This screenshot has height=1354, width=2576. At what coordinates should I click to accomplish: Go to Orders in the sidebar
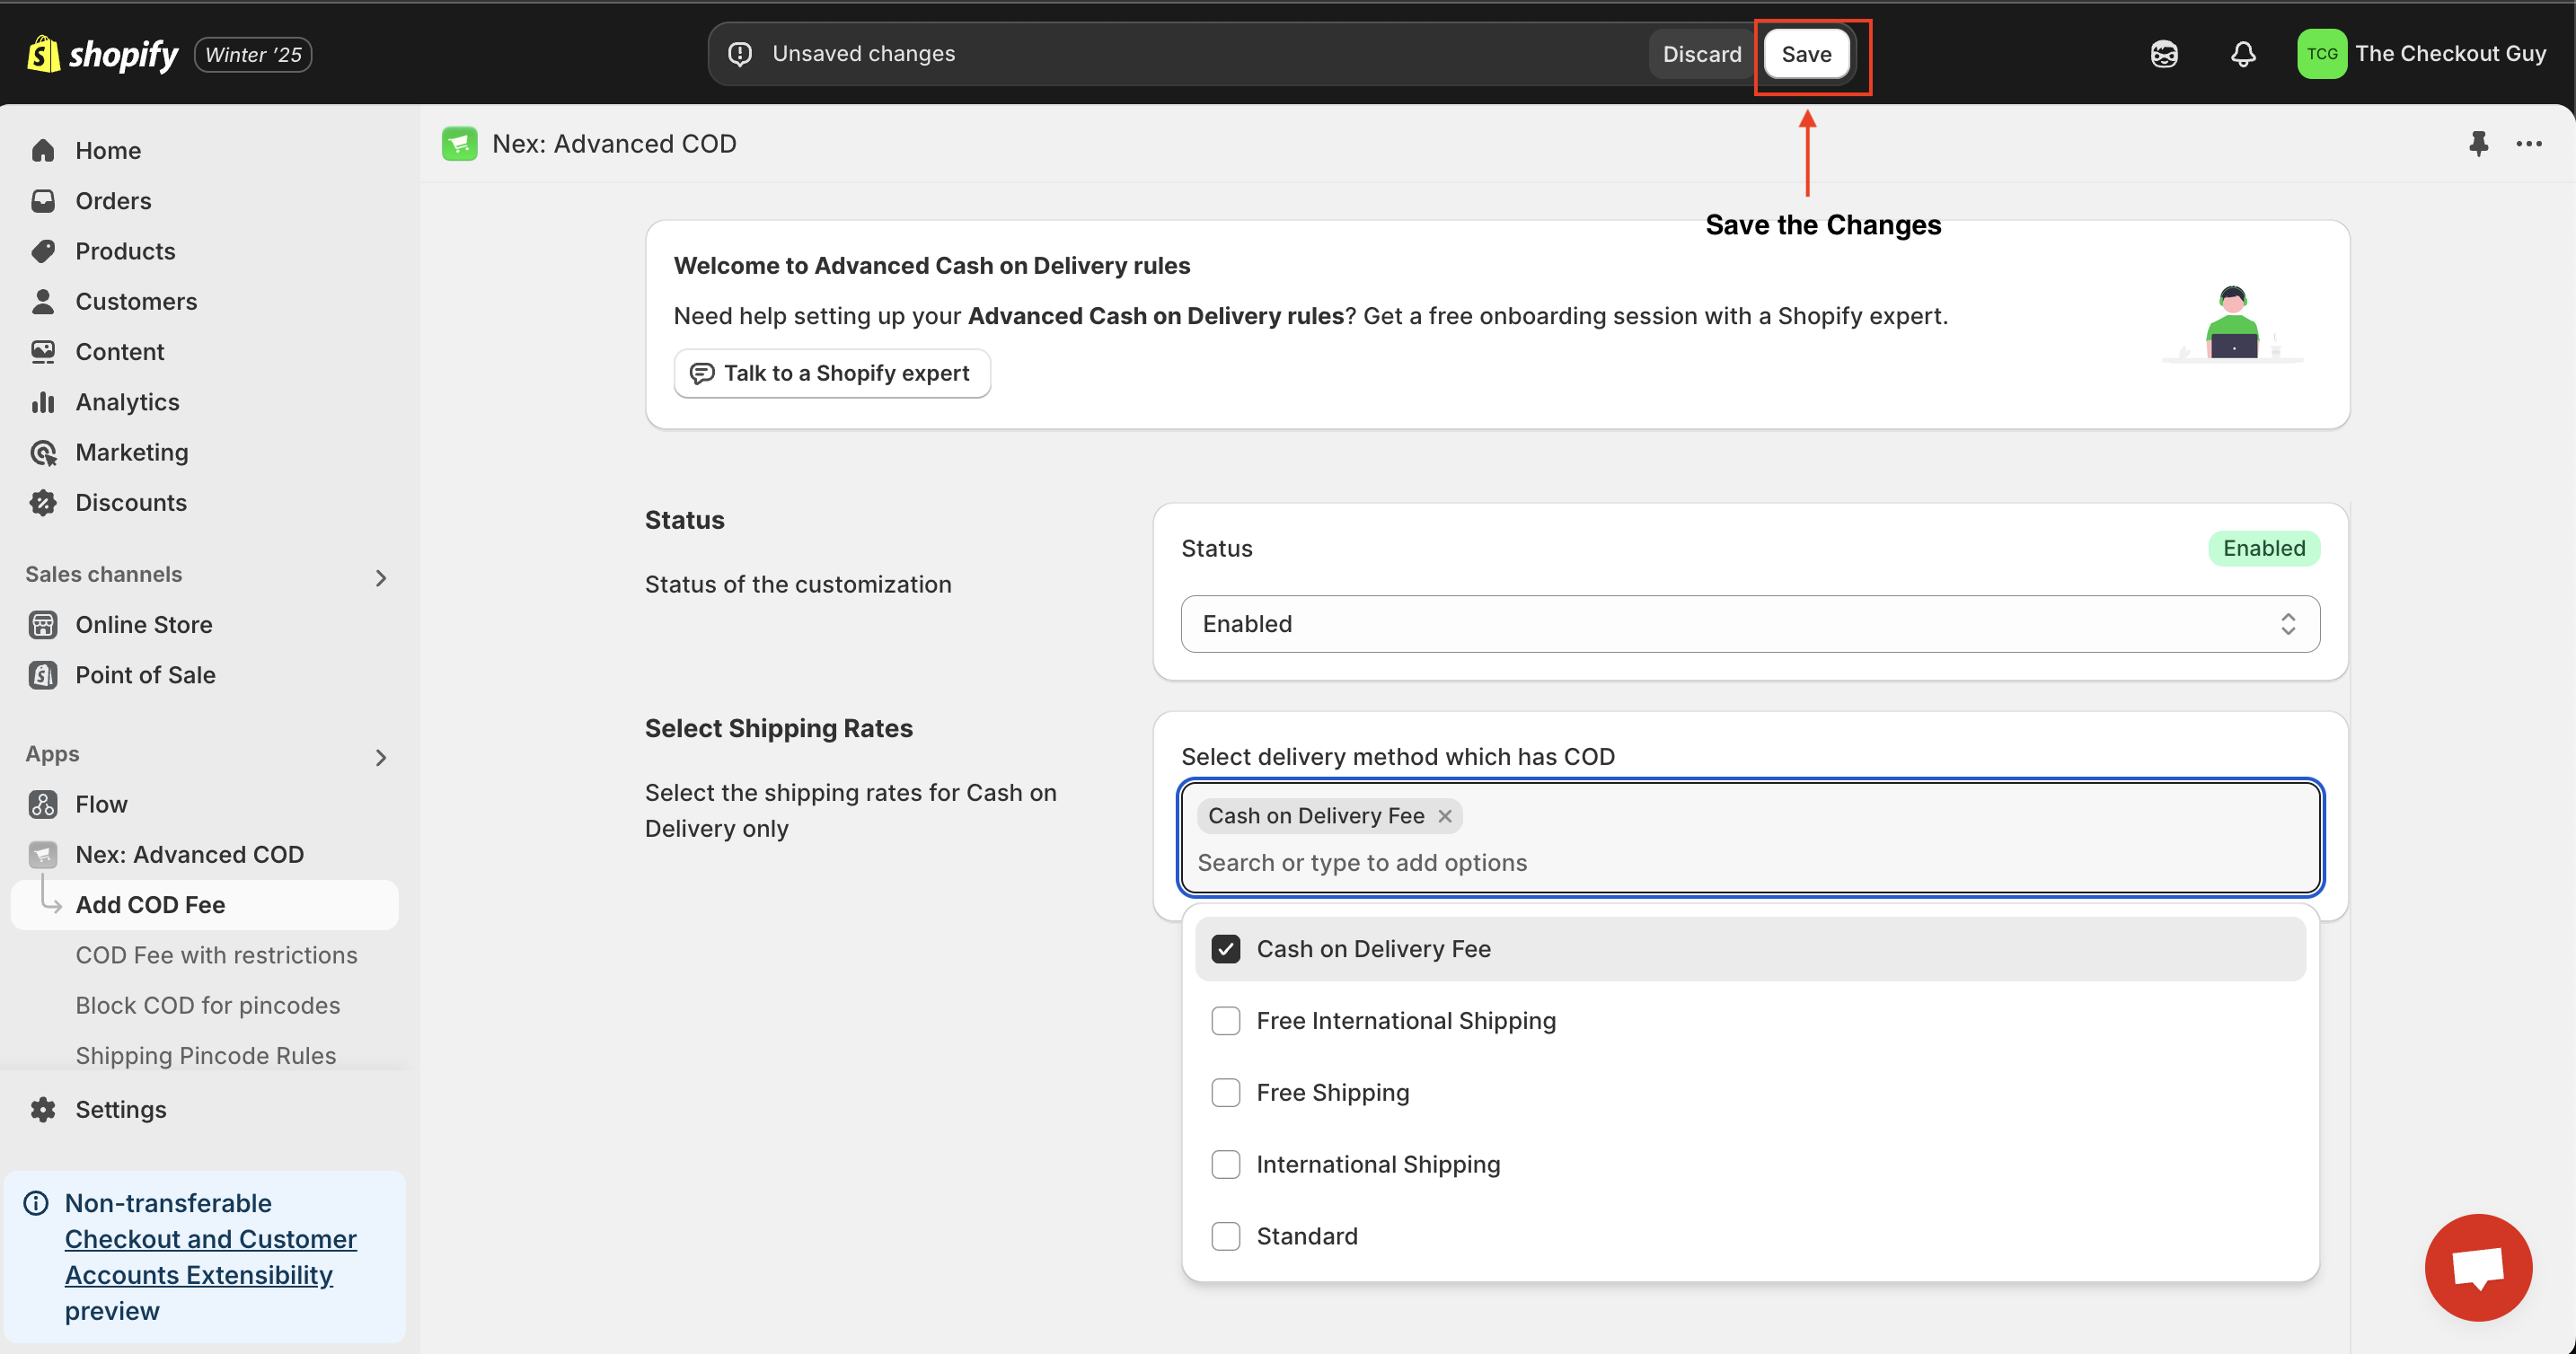[x=113, y=201]
